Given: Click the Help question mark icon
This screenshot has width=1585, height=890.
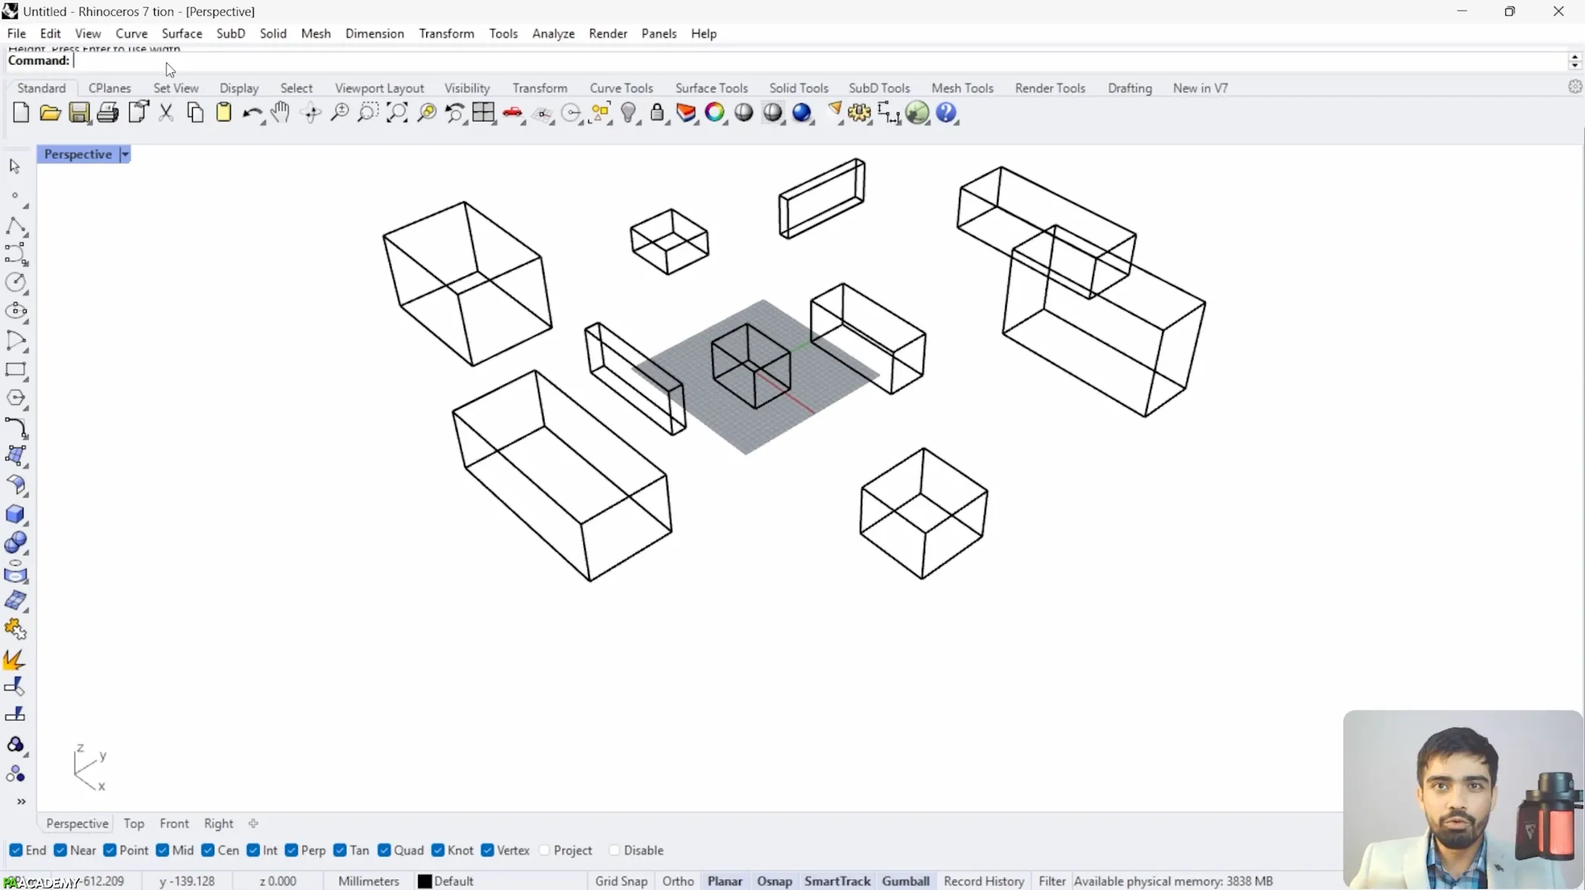Looking at the screenshot, I should pos(946,113).
